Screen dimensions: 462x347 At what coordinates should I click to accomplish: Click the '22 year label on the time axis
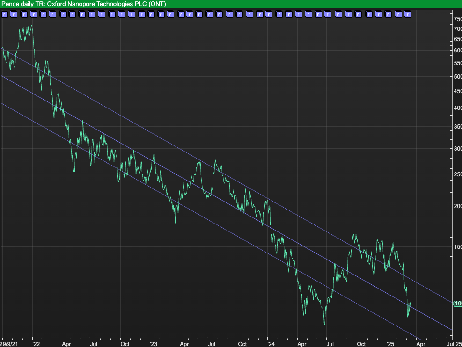36,344
